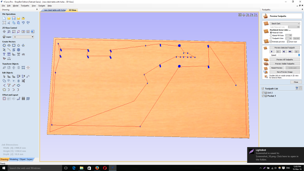Click the Redo arrow icon
Screen dimensions: 304x171
click(x=28, y=23)
